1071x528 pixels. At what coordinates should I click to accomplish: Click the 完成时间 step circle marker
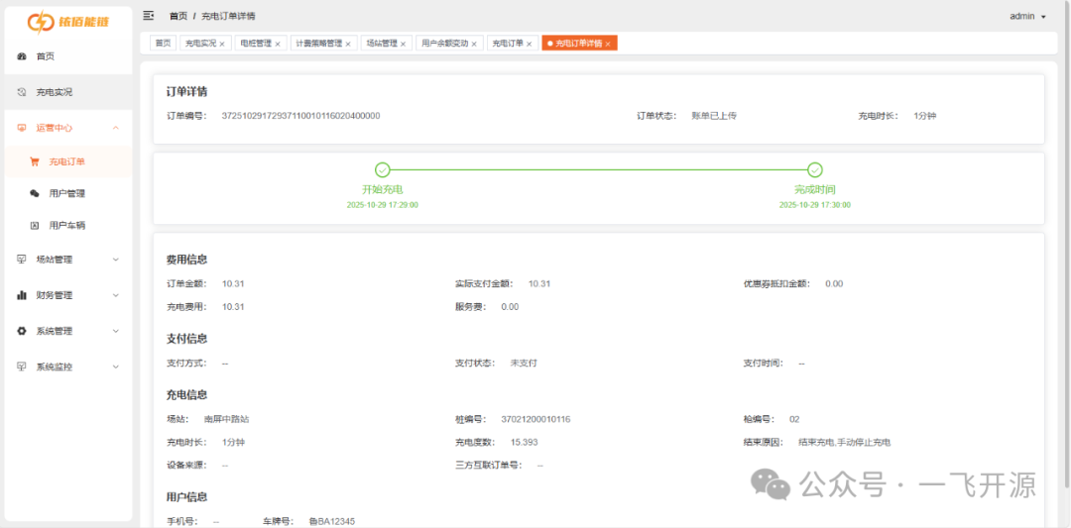[x=815, y=170]
